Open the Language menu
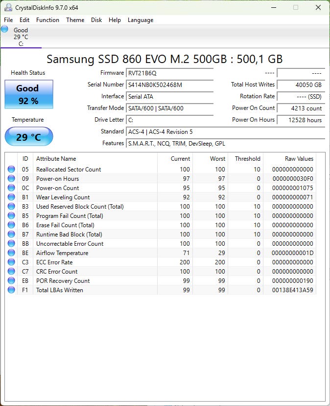330x406 pixels. click(141, 20)
